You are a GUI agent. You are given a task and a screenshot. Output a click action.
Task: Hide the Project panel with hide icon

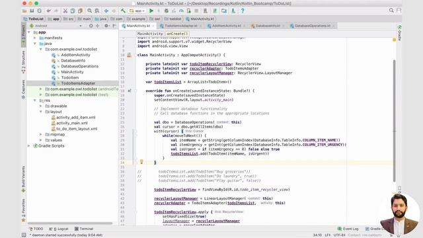(x=114, y=26)
